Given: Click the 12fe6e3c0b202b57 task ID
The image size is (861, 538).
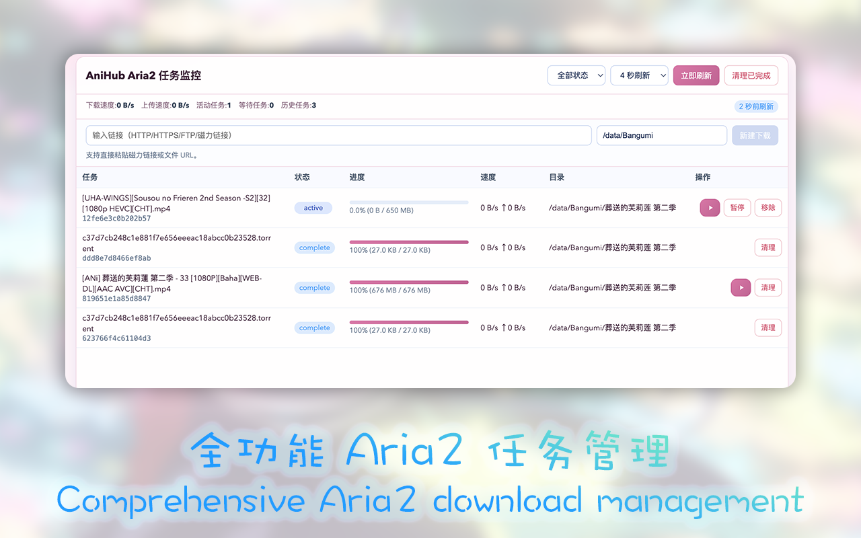Looking at the screenshot, I should [116, 219].
